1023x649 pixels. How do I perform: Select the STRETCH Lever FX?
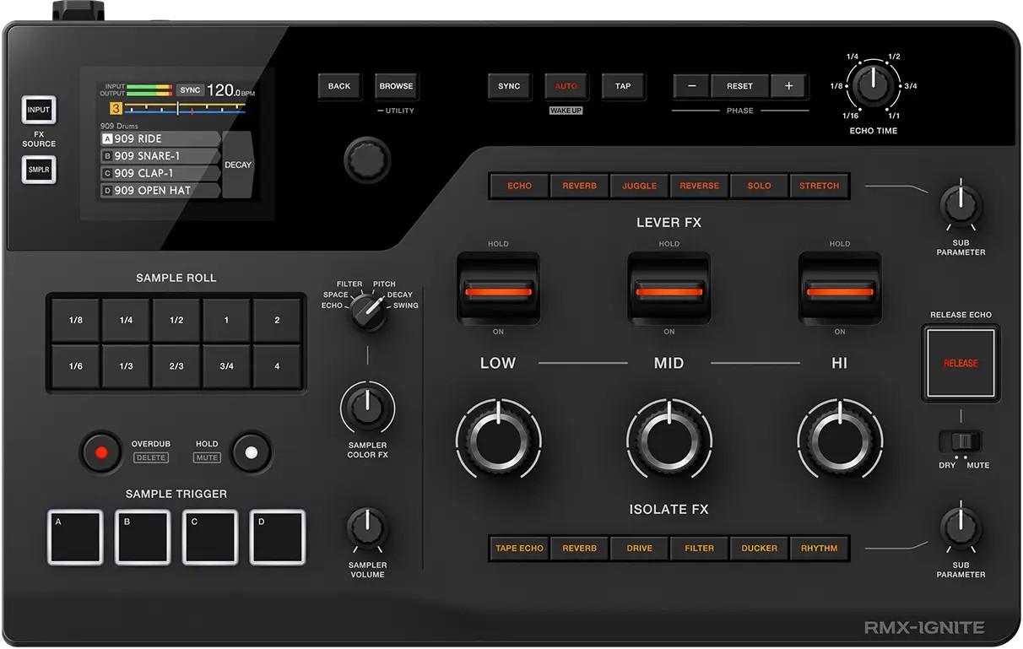(x=819, y=186)
